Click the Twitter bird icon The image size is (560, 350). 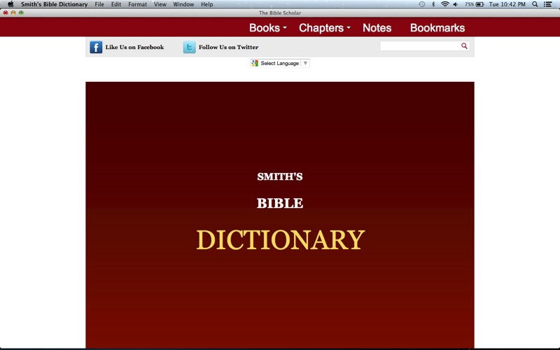point(189,47)
